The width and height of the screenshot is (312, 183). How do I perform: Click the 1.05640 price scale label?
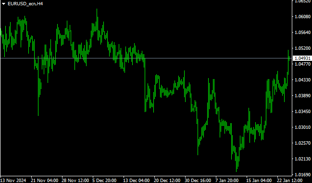302,32
